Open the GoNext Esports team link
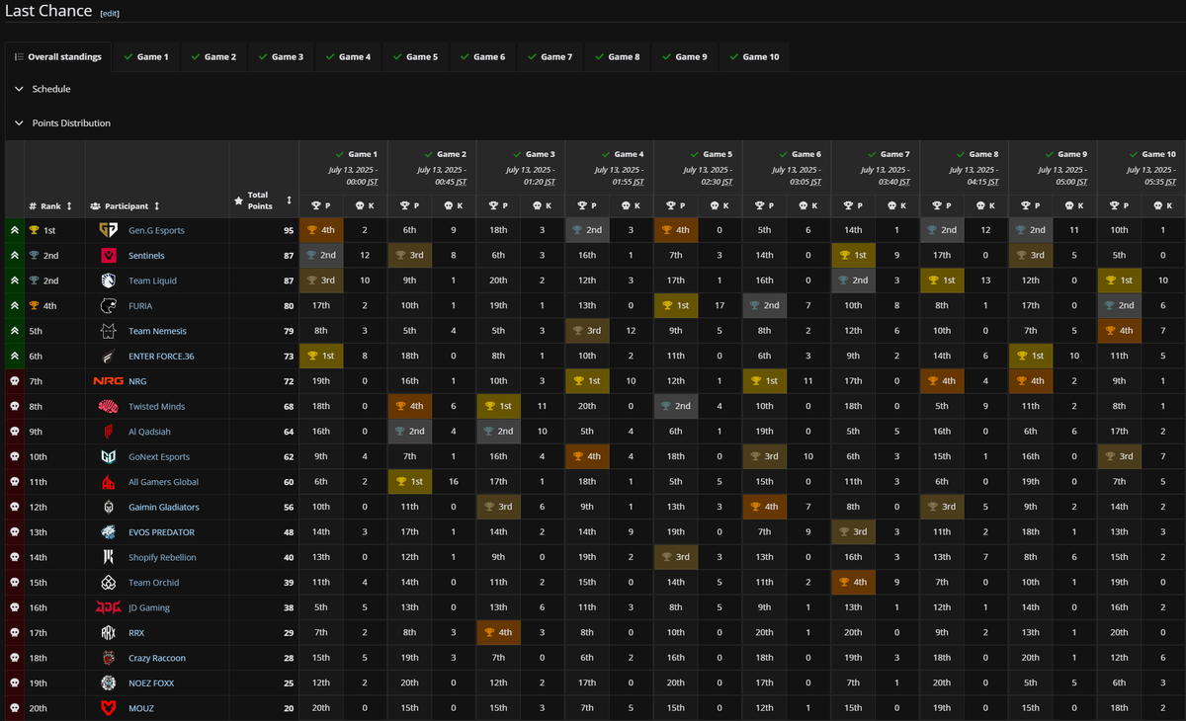 pos(159,457)
